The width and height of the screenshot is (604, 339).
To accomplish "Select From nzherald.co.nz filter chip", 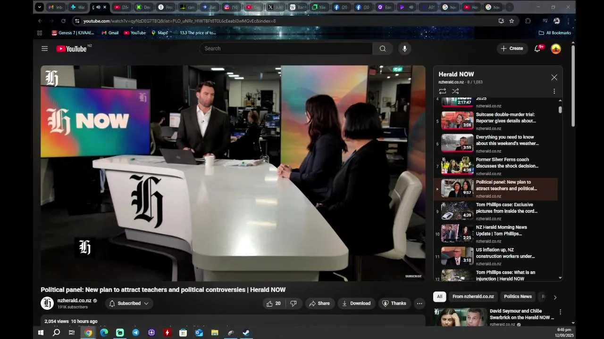I will [x=473, y=297].
